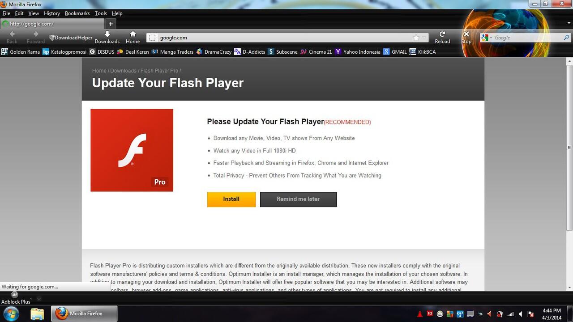Open the Manga Traders bookmark
The width and height of the screenshot is (573, 322).
pos(172,52)
